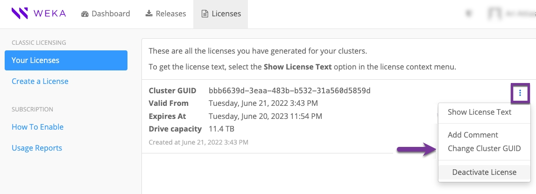Open the Dashboard tab
The width and height of the screenshot is (536, 194).
pos(106,14)
